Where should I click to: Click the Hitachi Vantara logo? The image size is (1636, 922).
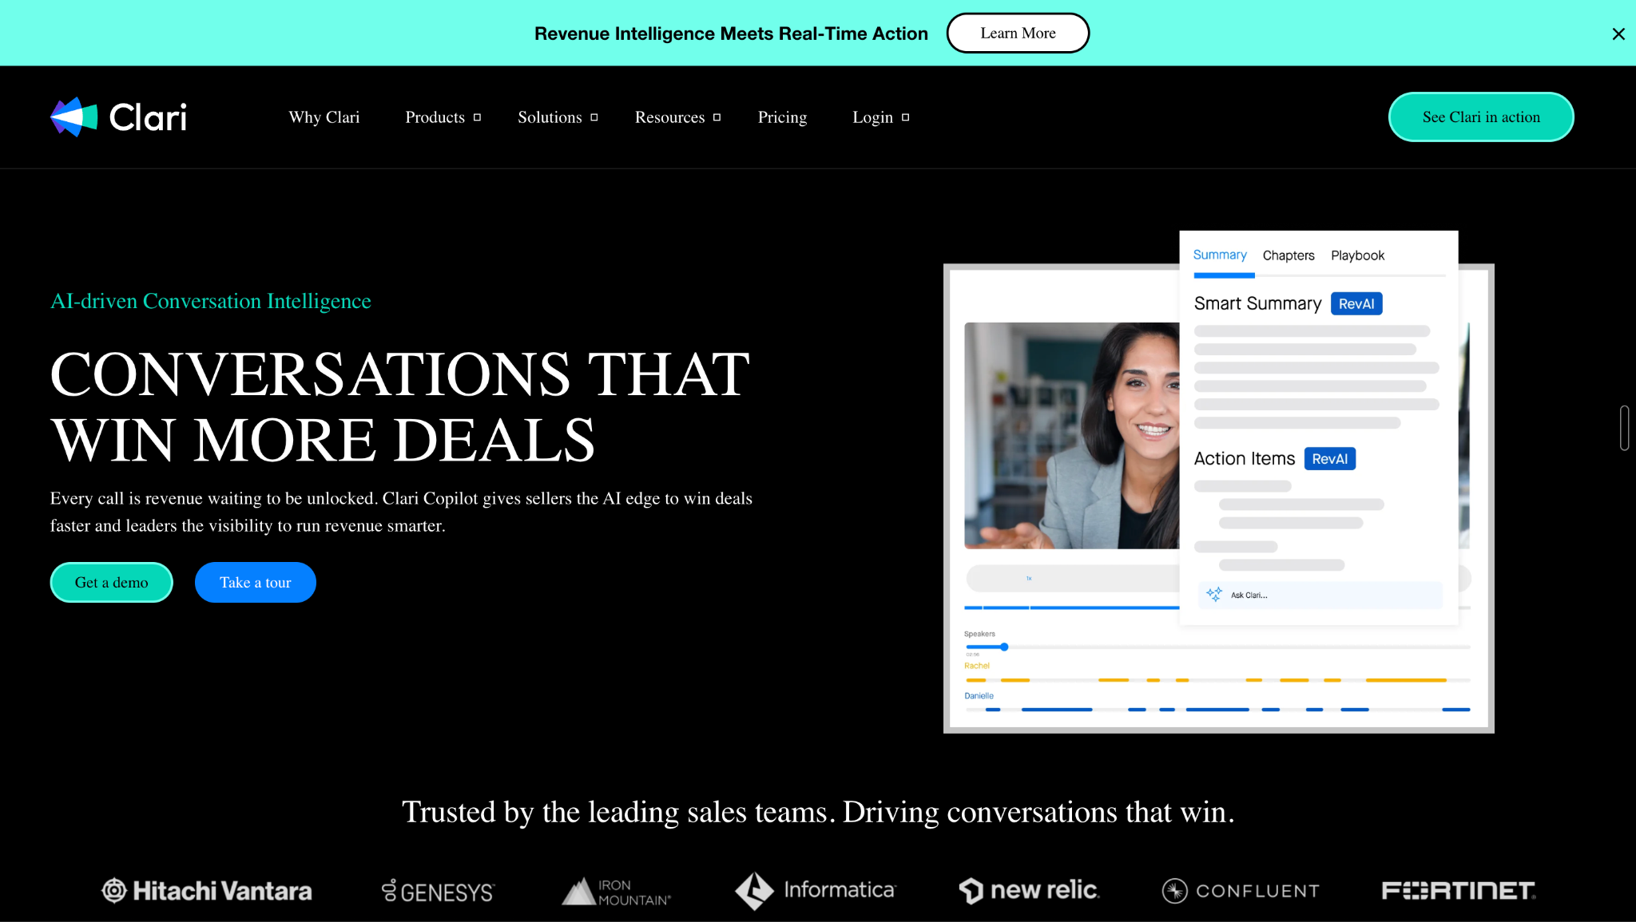tap(207, 891)
